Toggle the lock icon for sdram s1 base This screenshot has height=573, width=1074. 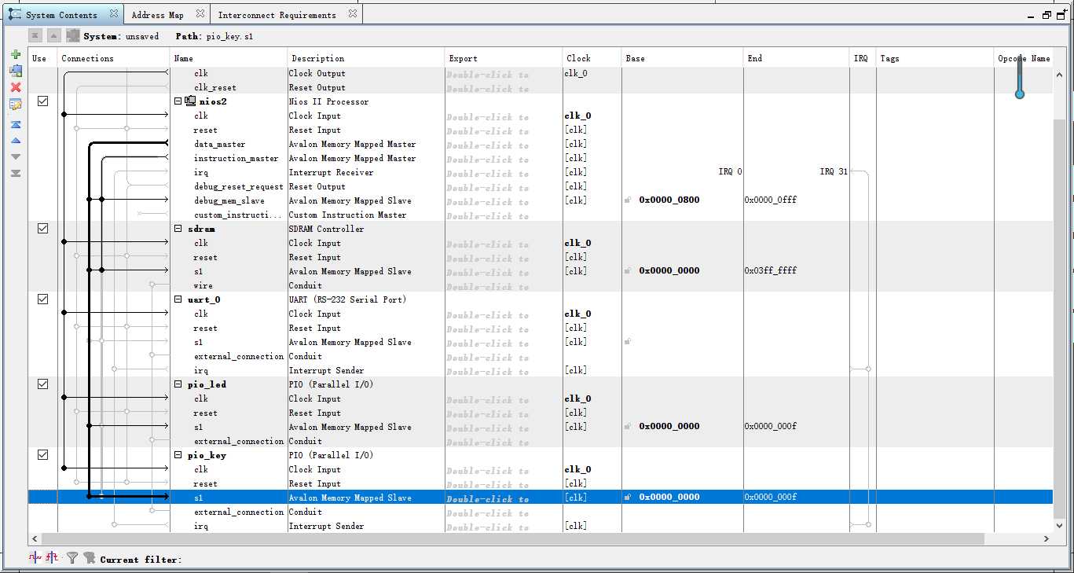[x=628, y=271]
